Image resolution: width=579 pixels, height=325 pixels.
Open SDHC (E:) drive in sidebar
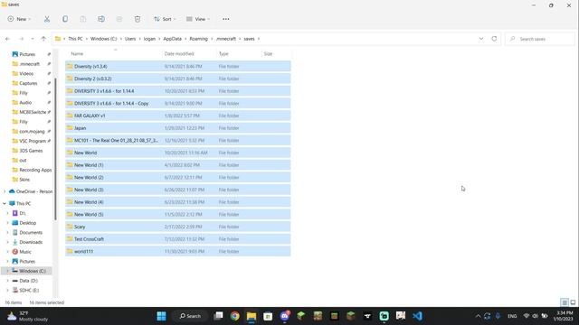coord(29,291)
